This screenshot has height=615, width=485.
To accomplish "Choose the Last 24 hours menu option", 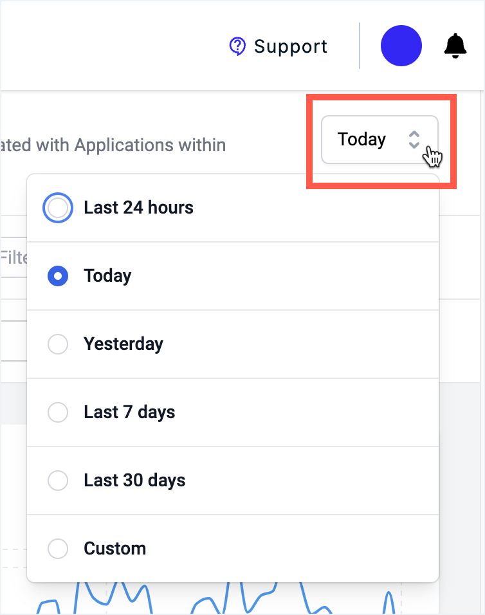I will (232, 208).
